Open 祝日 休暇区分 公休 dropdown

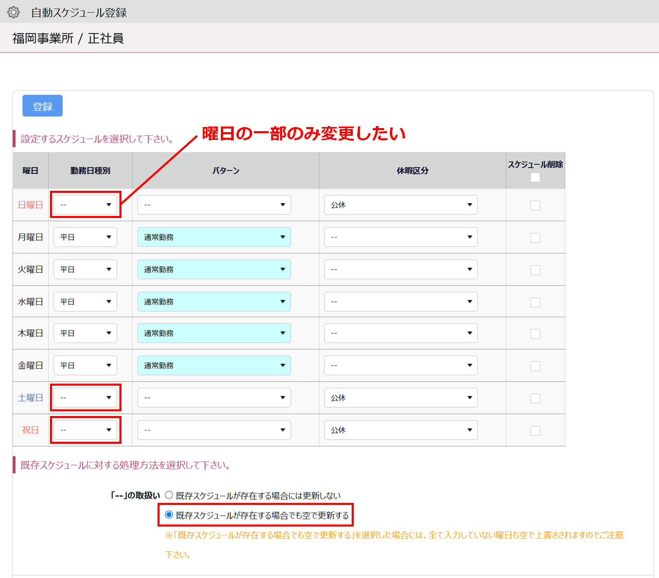pyautogui.click(x=401, y=430)
